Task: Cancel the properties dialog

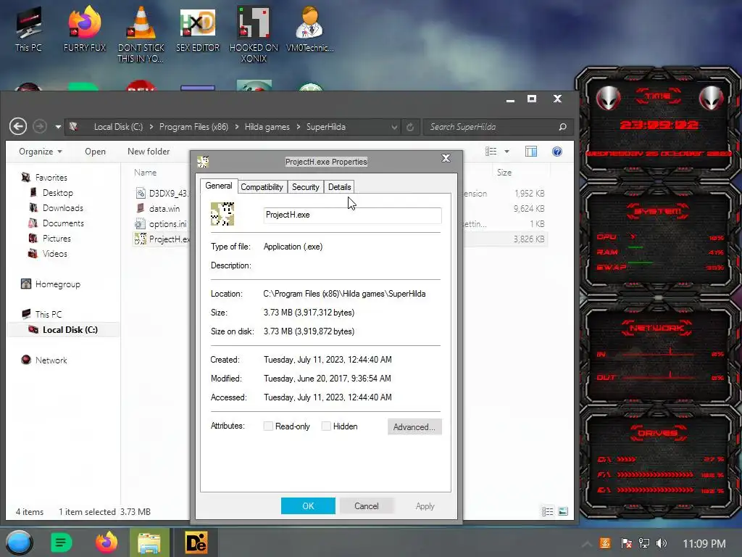Action: (x=366, y=506)
